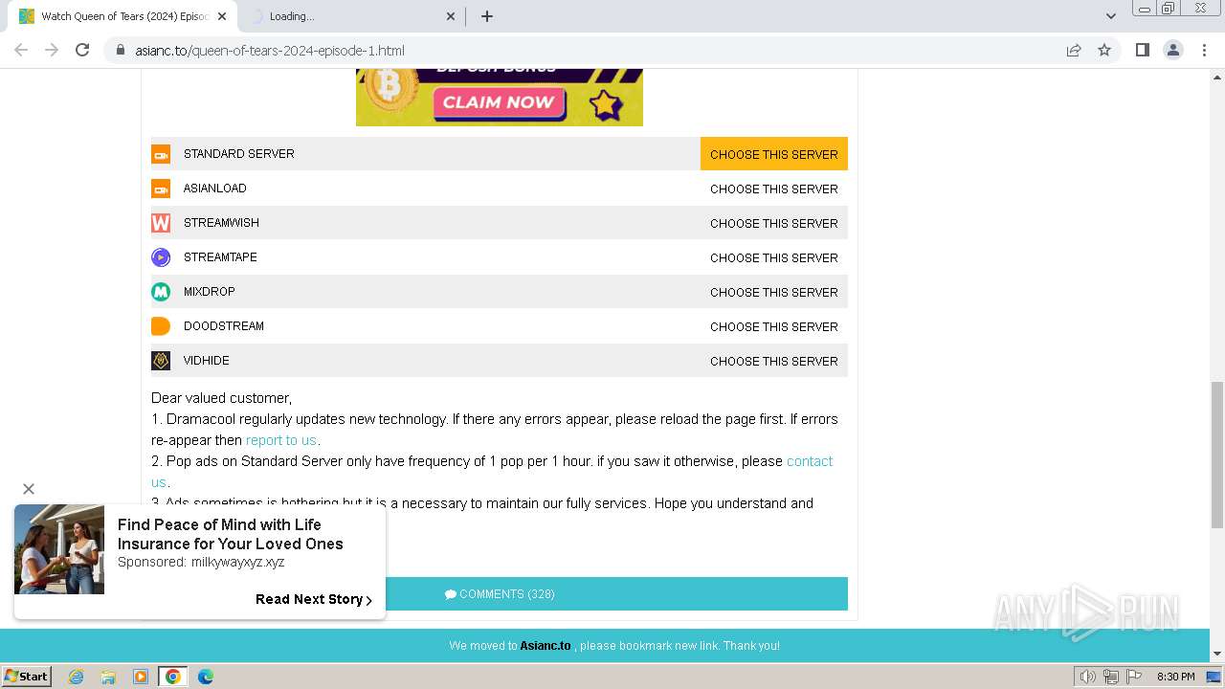Choose the Standard Server button
The width and height of the screenshot is (1225, 689).
coord(774,154)
